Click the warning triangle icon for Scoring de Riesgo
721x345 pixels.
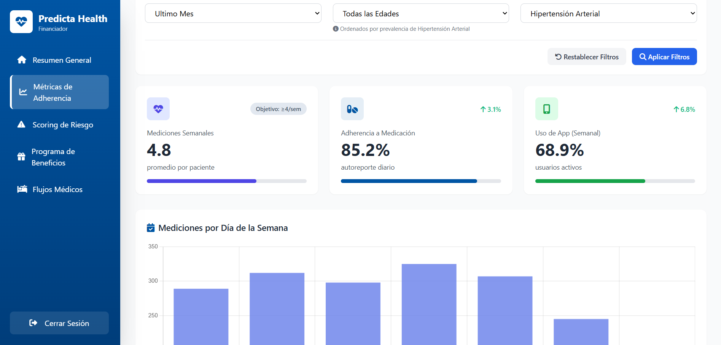point(21,125)
